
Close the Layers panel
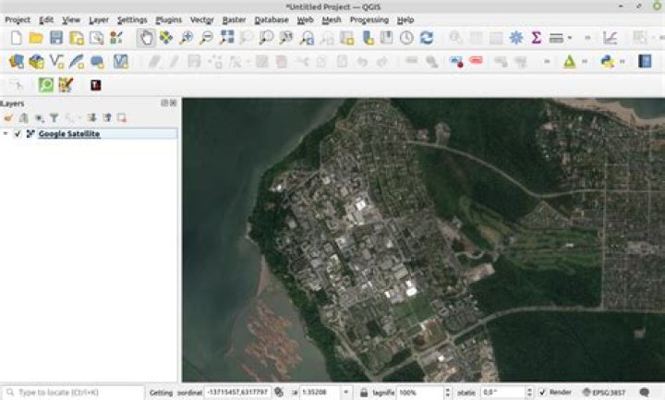(173, 103)
